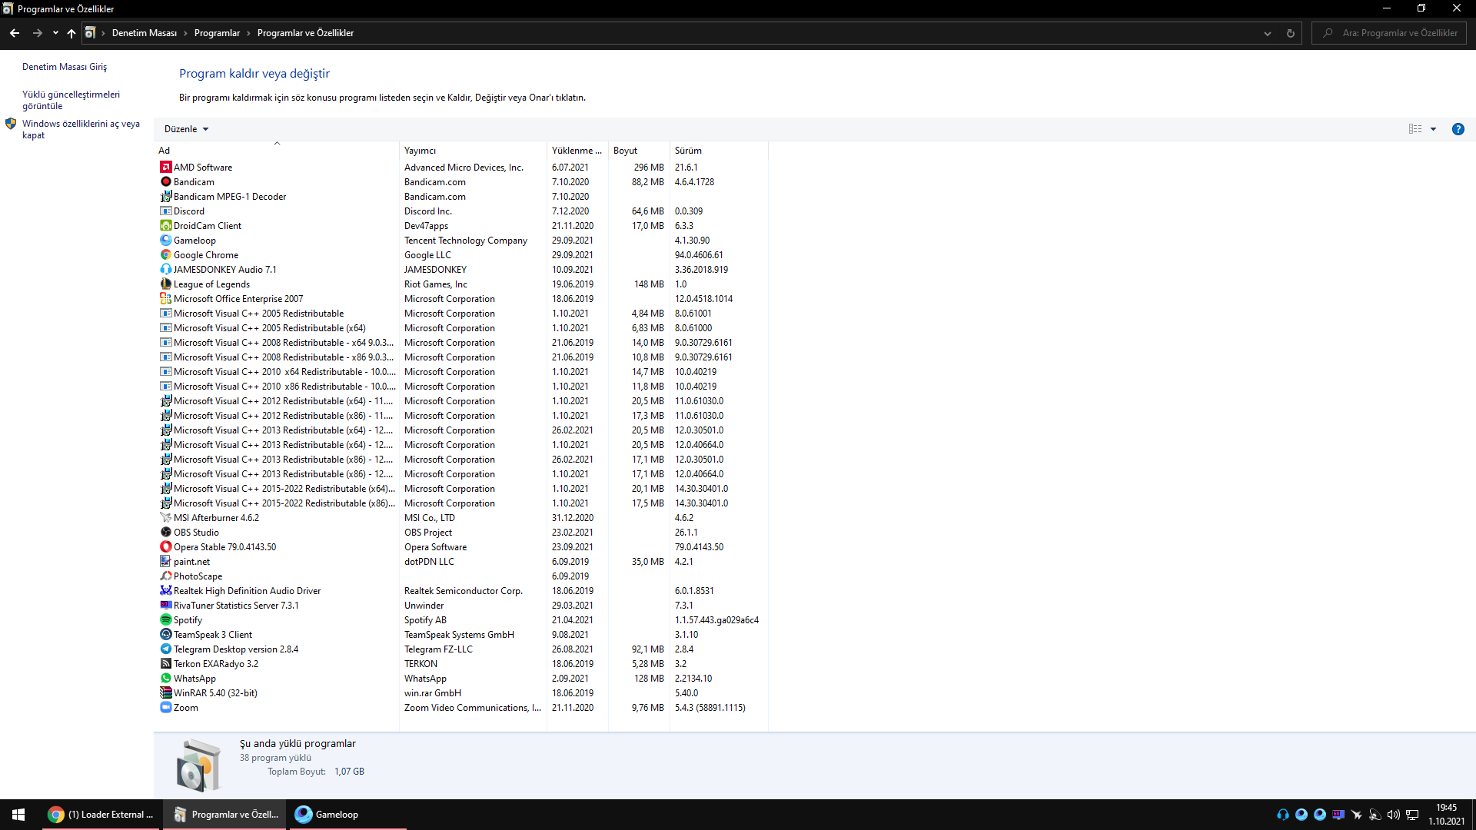Click the AMD Software program icon
Viewport: 1476px width, 830px height.
165,167
